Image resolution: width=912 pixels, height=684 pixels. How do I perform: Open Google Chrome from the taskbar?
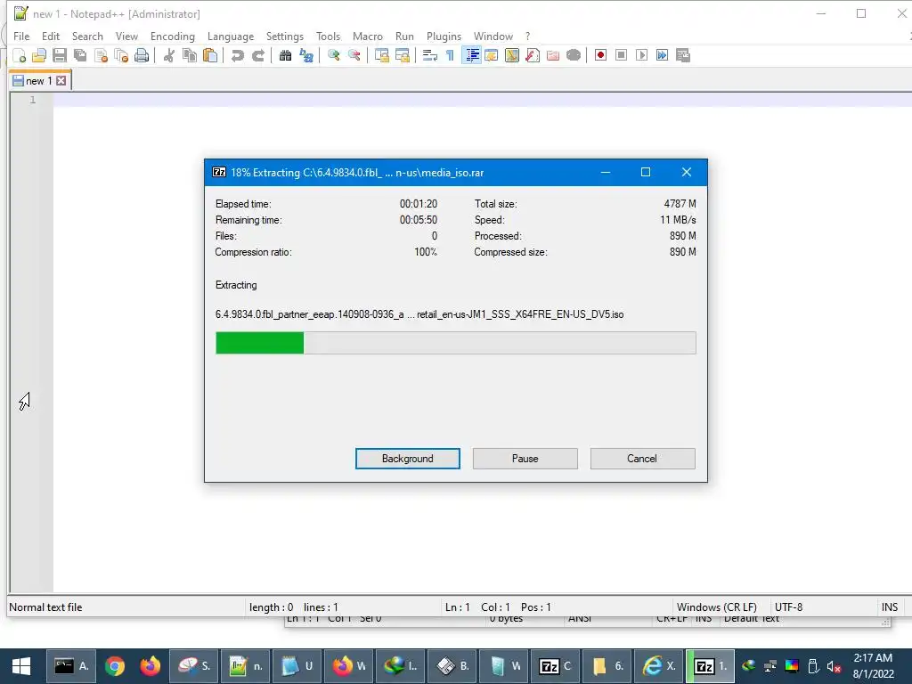pyautogui.click(x=115, y=666)
